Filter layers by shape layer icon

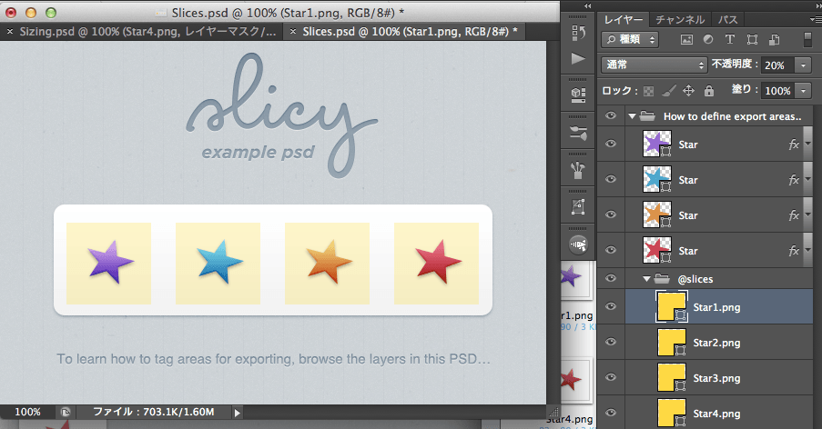click(752, 39)
